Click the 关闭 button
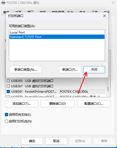This screenshot has height=148, width=117. click(94, 70)
